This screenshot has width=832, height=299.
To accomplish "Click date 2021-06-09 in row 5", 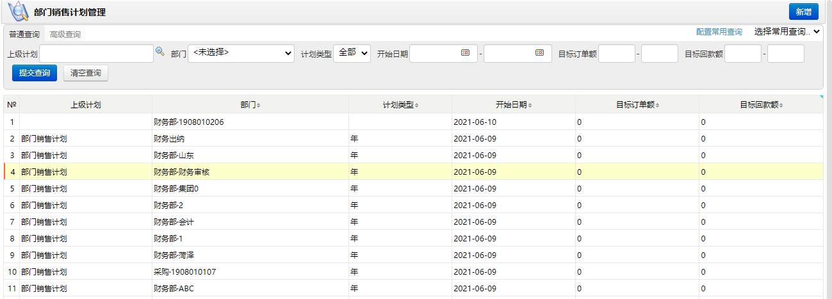I will tap(475, 188).
